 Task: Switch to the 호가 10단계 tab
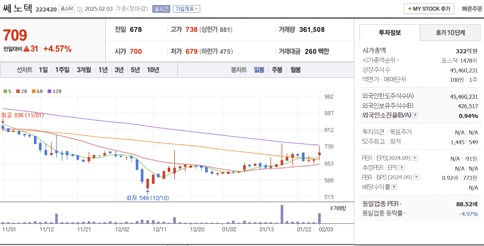pyautogui.click(x=450, y=33)
